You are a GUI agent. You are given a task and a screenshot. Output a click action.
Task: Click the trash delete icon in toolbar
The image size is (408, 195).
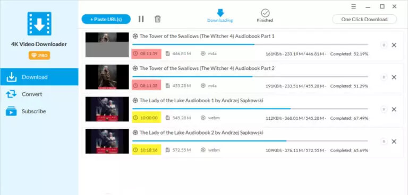pos(157,19)
